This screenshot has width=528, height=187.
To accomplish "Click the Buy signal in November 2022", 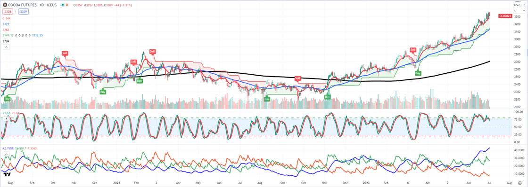I will tap(327, 97).
